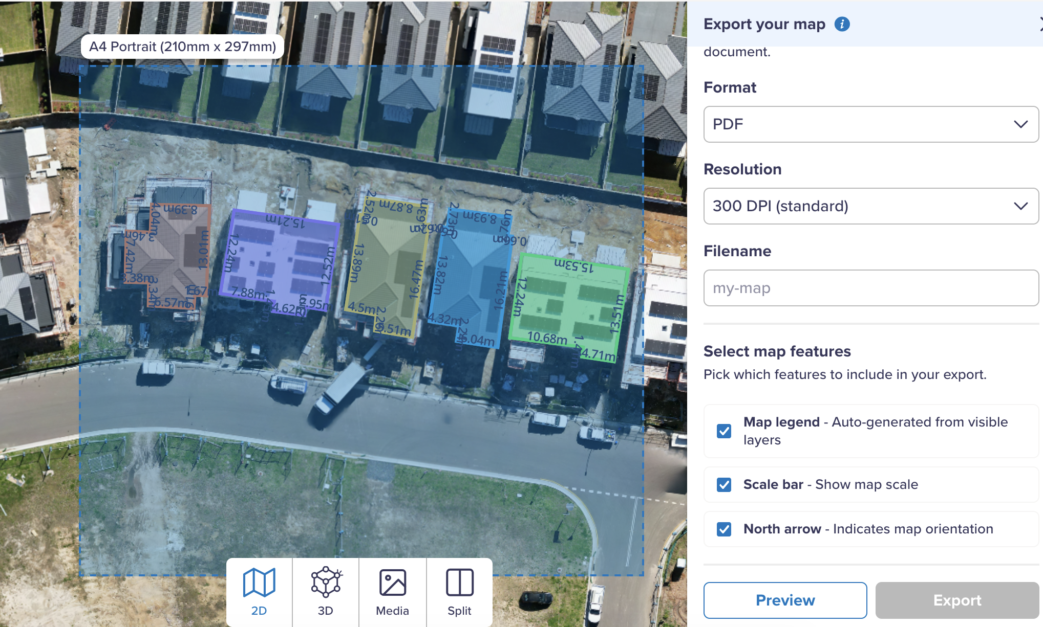Click the A4 Portrait page size label
Viewport: 1043px width, 627px height.
tap(182, 47)
